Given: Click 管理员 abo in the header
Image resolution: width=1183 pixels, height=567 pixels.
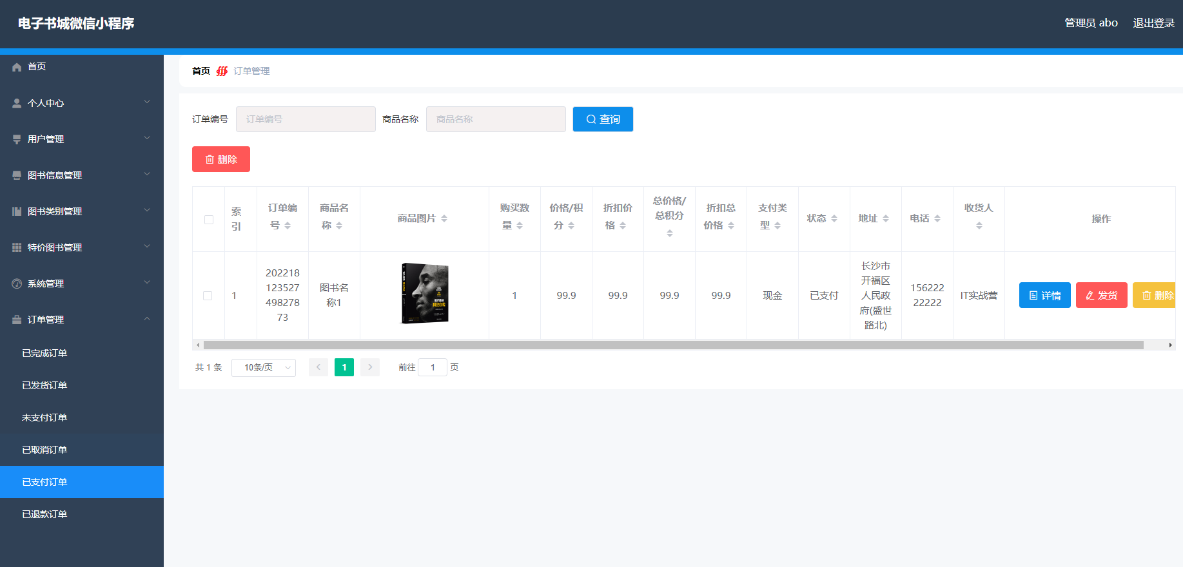Looking at the screenshot, I should [1091, 23].
